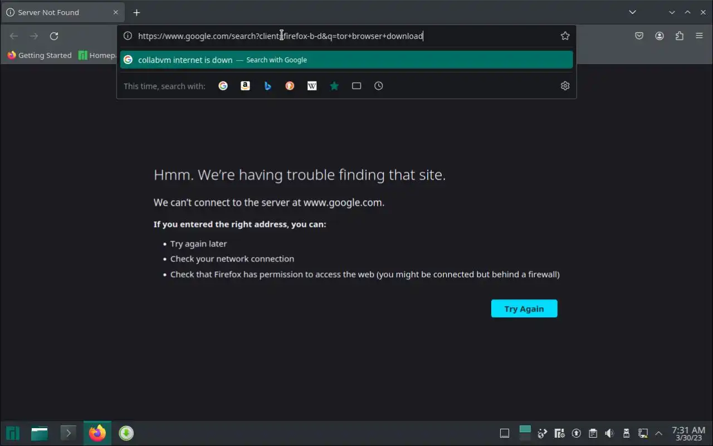Expand hidden system tray icons arrow
713x446 pixels.
[x=659, y=433]
